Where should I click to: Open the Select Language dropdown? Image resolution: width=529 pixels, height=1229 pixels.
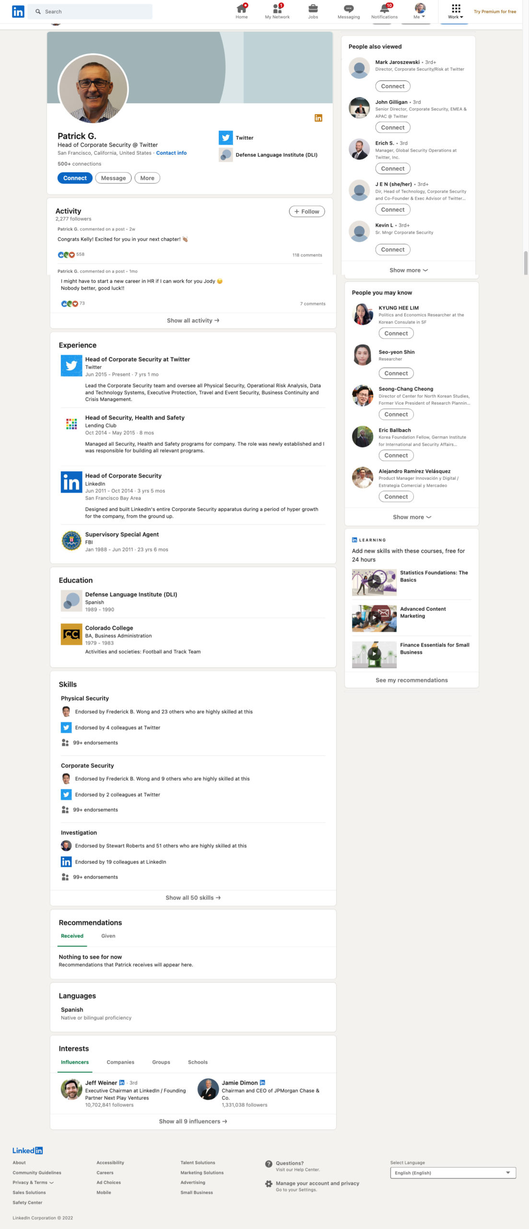point(453,1173)
